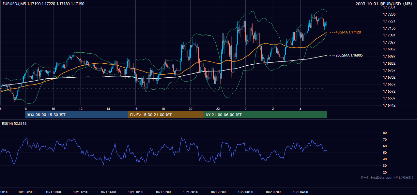Click the bottom time label 10/1 16:00
The width and height of the screenshot is (417, 195).
(x=135, y=192)
